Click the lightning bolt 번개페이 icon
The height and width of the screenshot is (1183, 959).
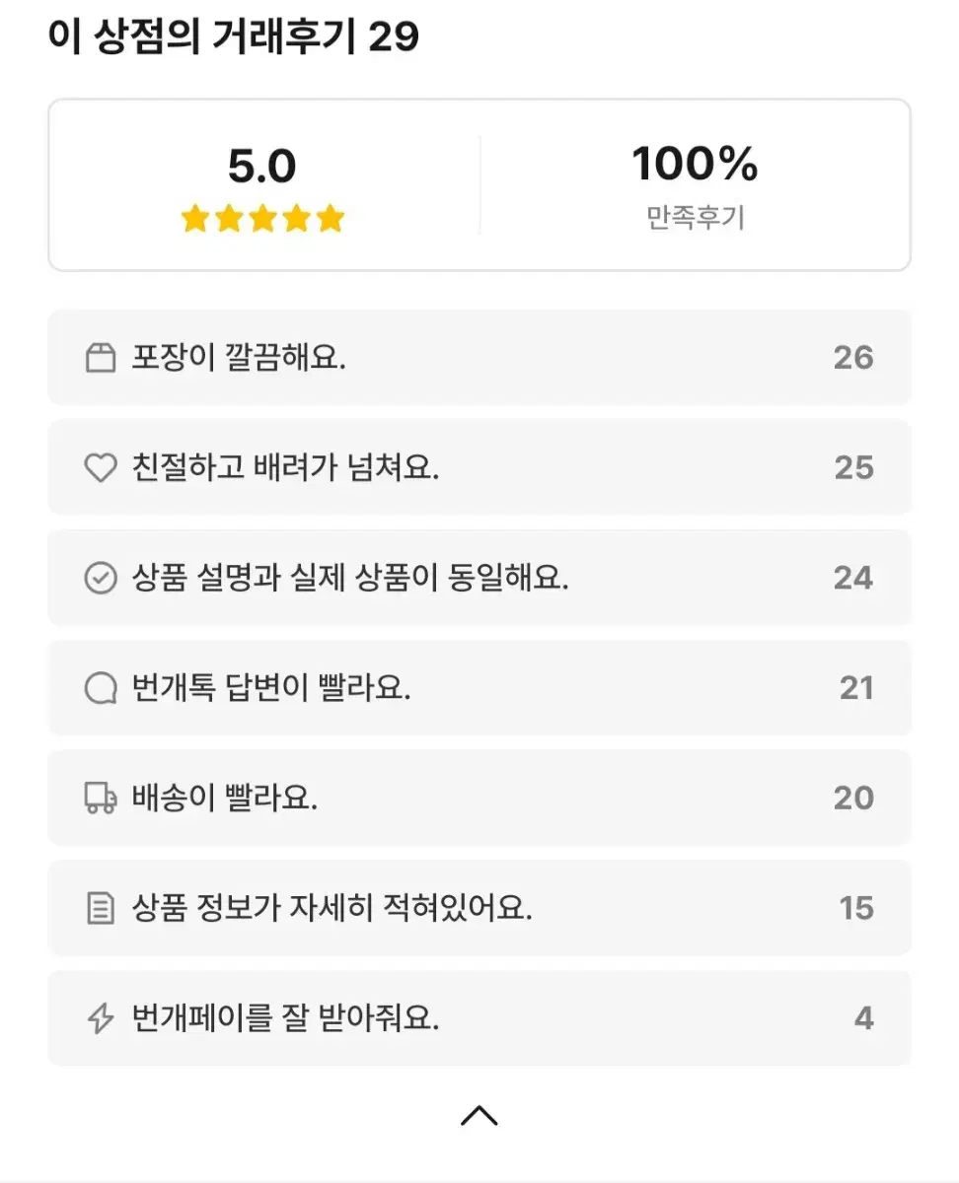101,1018
